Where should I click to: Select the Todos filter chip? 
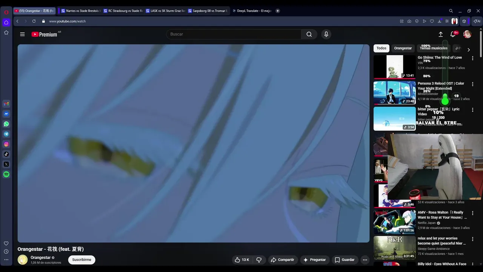[381, 48]
